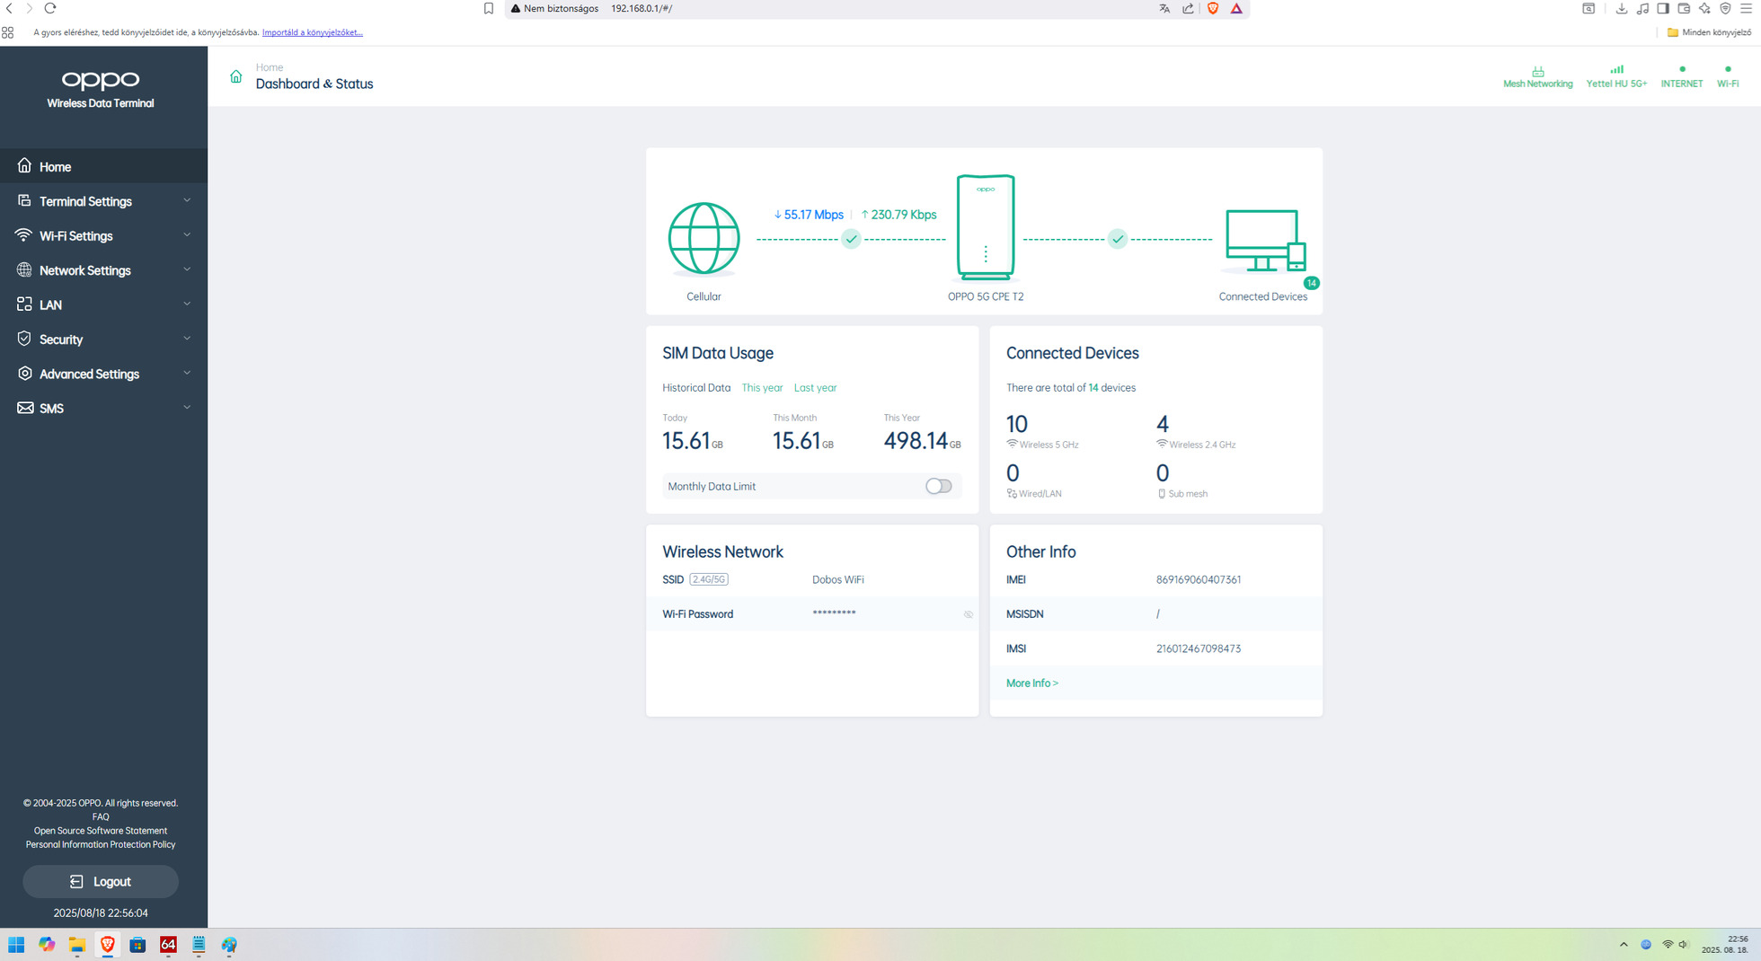This screenshot has width=1761, height=961.
Task: Open Personal Information Protection Policy link
Action: coord(101,844)
